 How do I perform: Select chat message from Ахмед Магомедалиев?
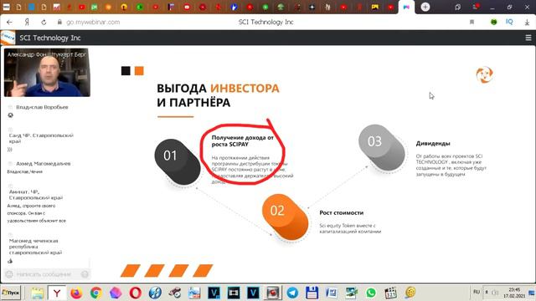39,167
